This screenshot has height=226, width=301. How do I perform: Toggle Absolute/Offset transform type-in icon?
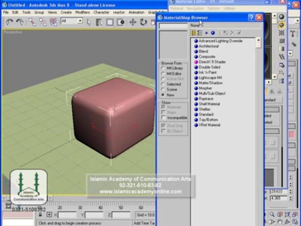tap(49, 215)
